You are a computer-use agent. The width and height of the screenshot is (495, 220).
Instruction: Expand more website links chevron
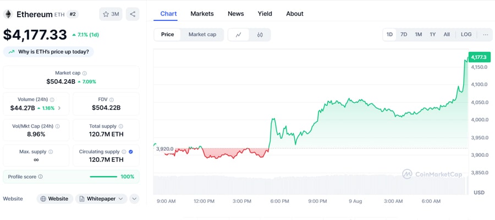(x=134, y=199)
